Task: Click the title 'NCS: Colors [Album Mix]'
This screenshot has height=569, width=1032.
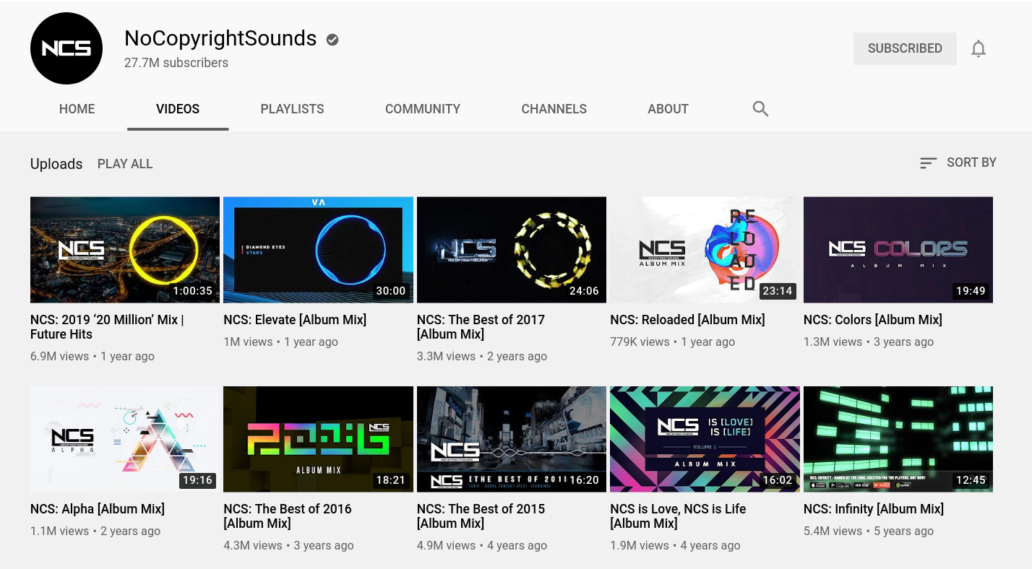Action: point(873,320)
